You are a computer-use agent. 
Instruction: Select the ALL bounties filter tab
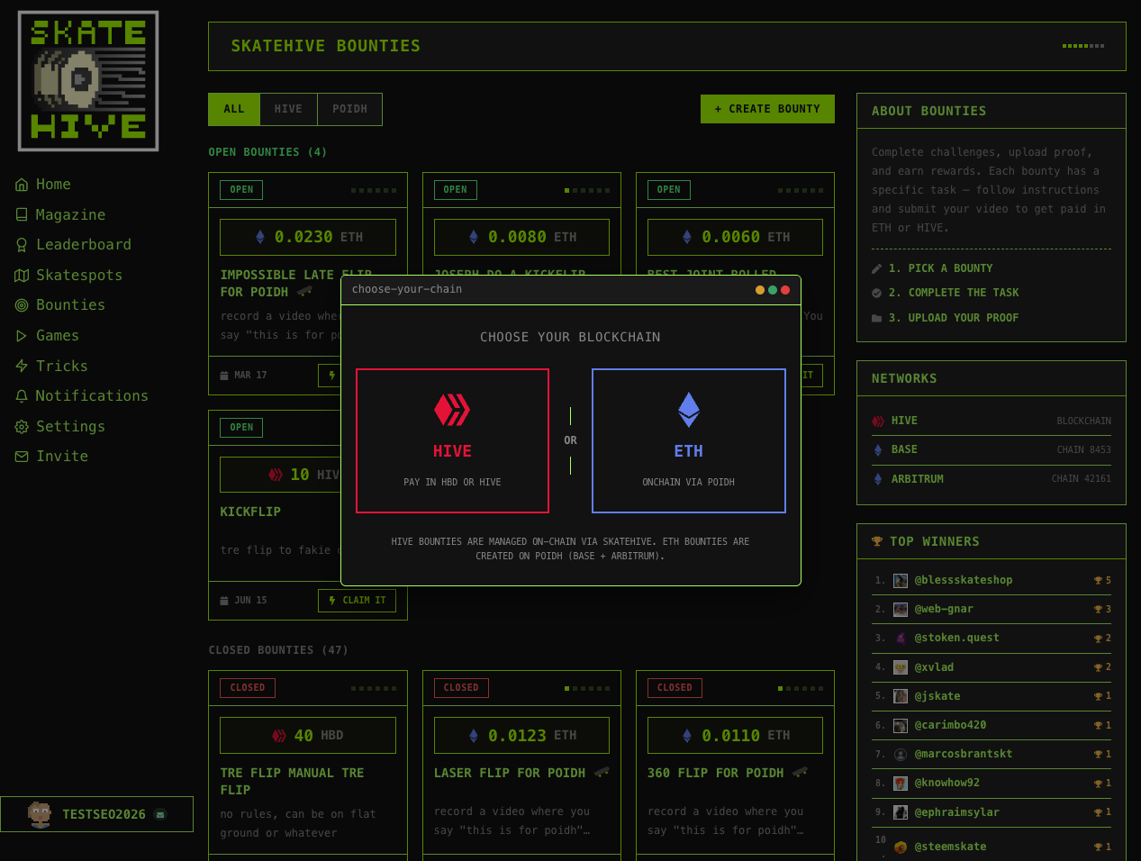pyautogui.click(x=234, y=109)
